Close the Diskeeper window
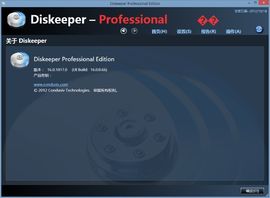 tap(264, 3)
